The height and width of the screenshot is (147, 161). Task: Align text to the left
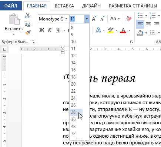[x=140, y=24]
